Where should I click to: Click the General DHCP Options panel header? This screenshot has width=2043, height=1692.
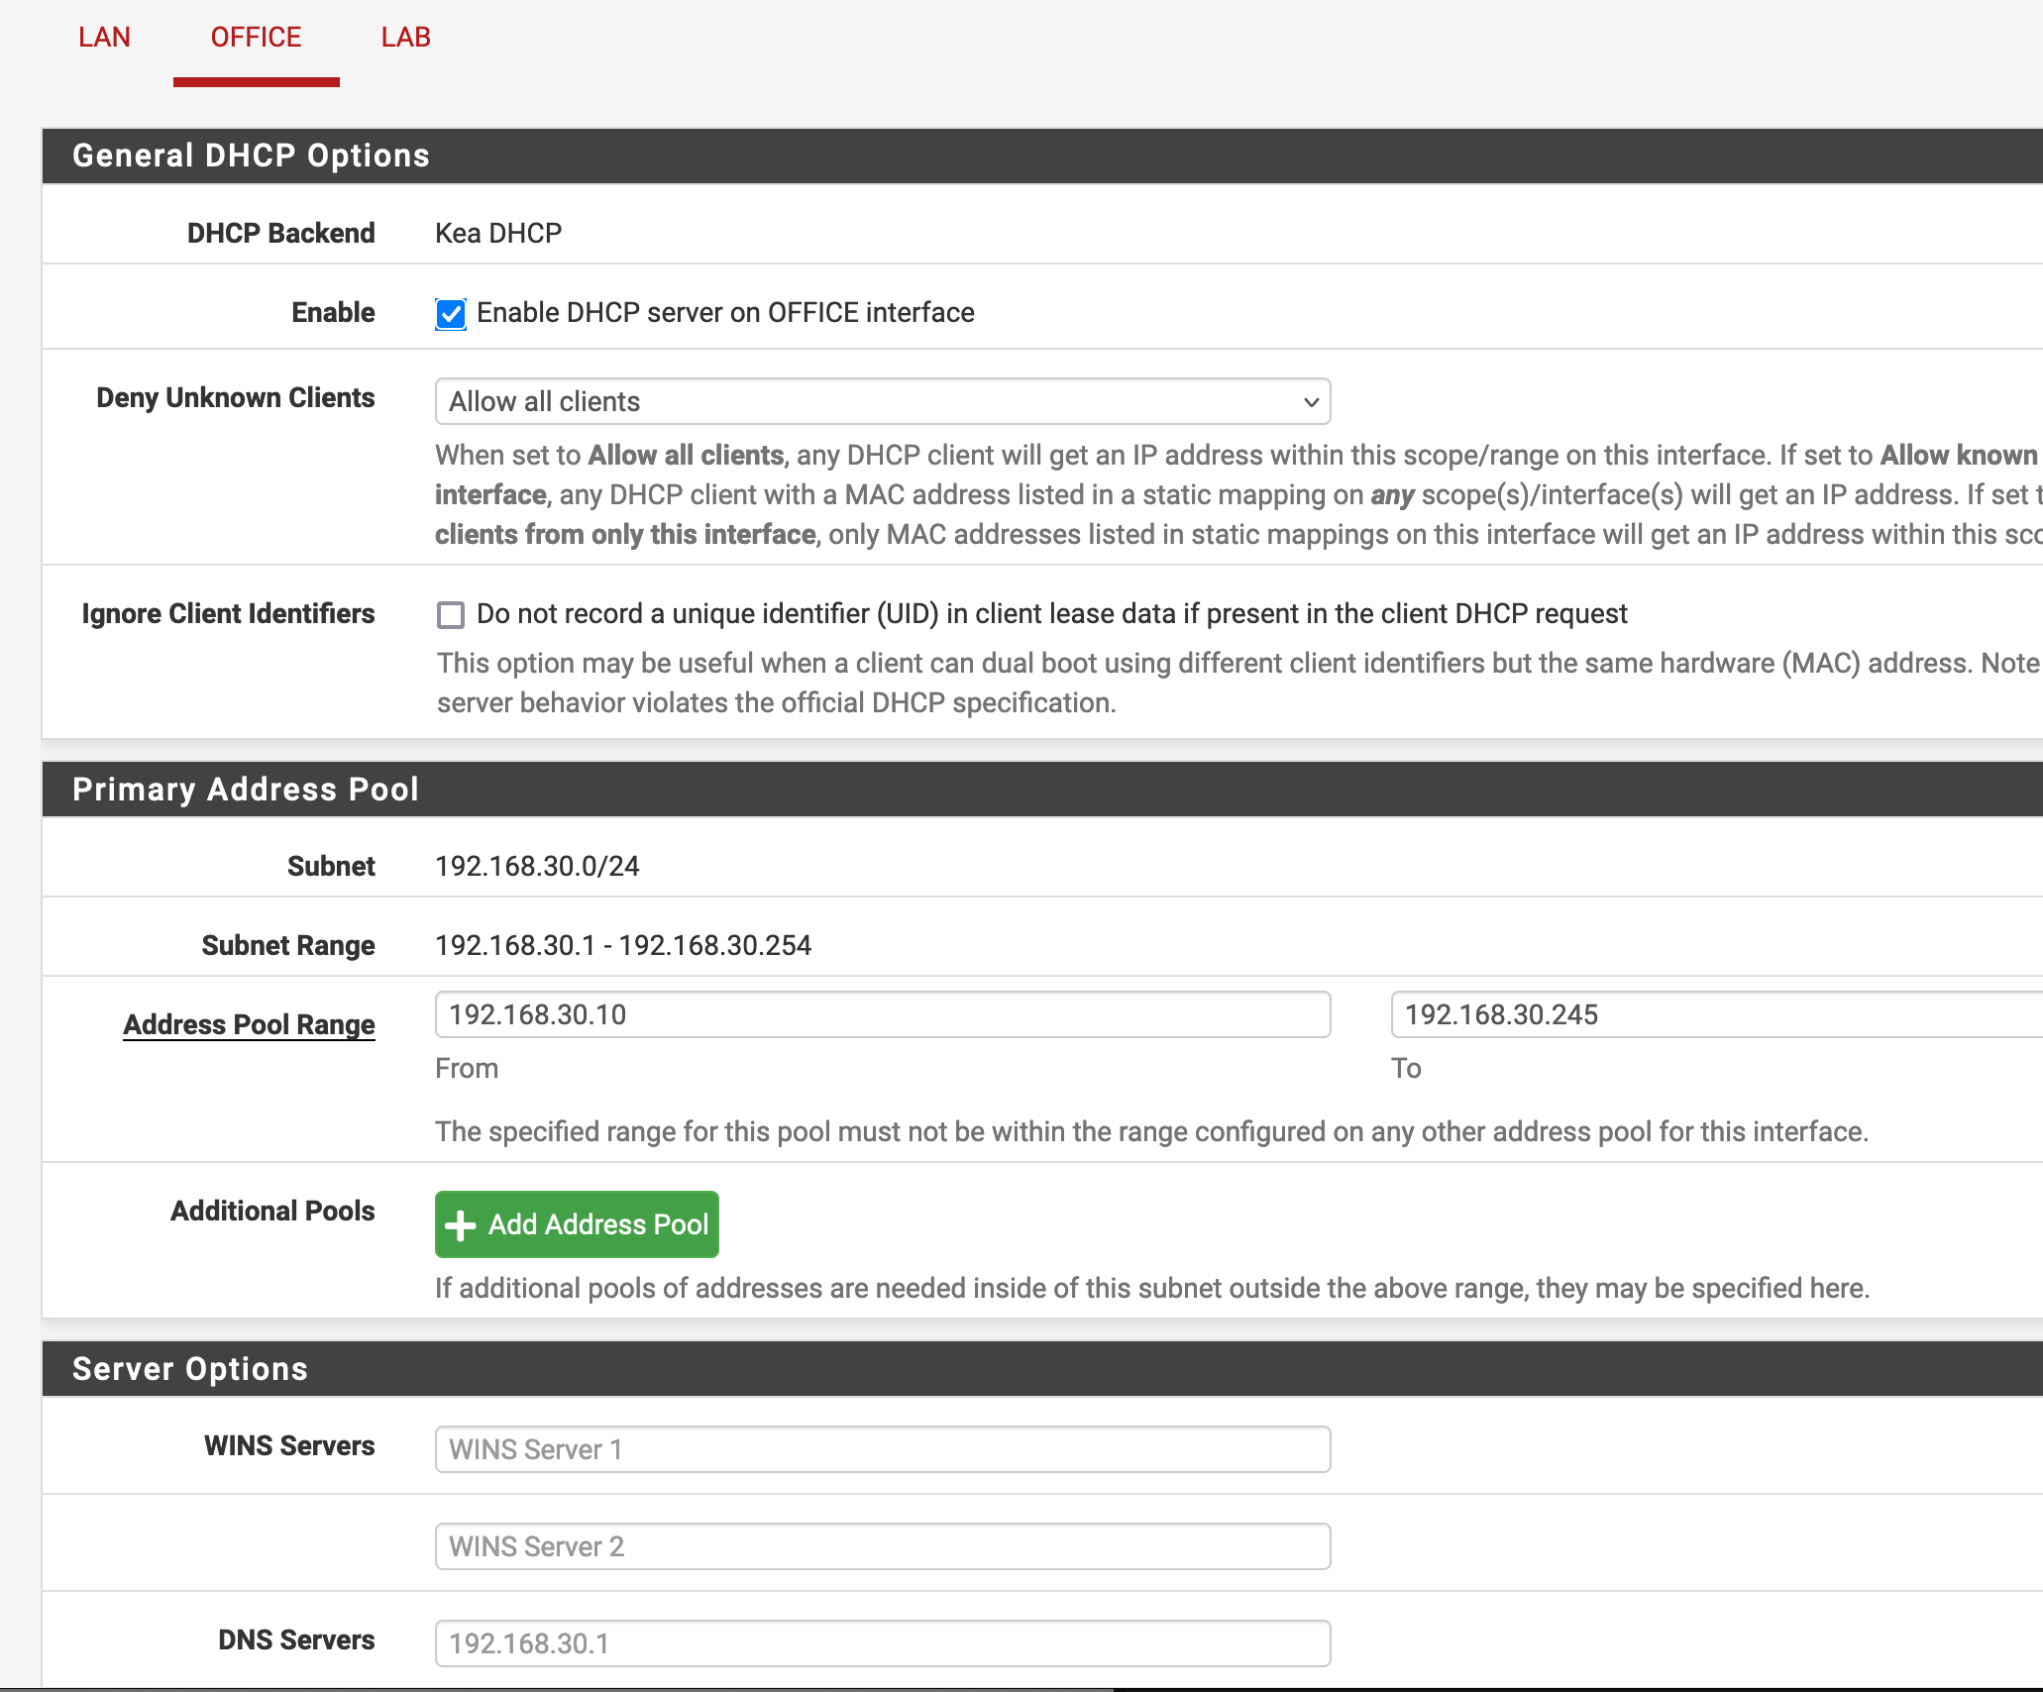[x=251, y=156]
